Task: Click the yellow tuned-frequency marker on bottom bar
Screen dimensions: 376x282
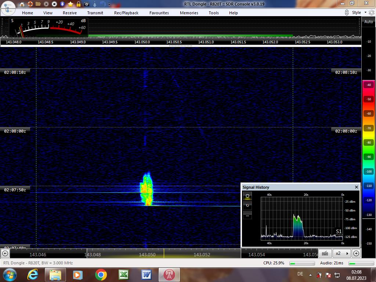Action: (x=164, y=253)
